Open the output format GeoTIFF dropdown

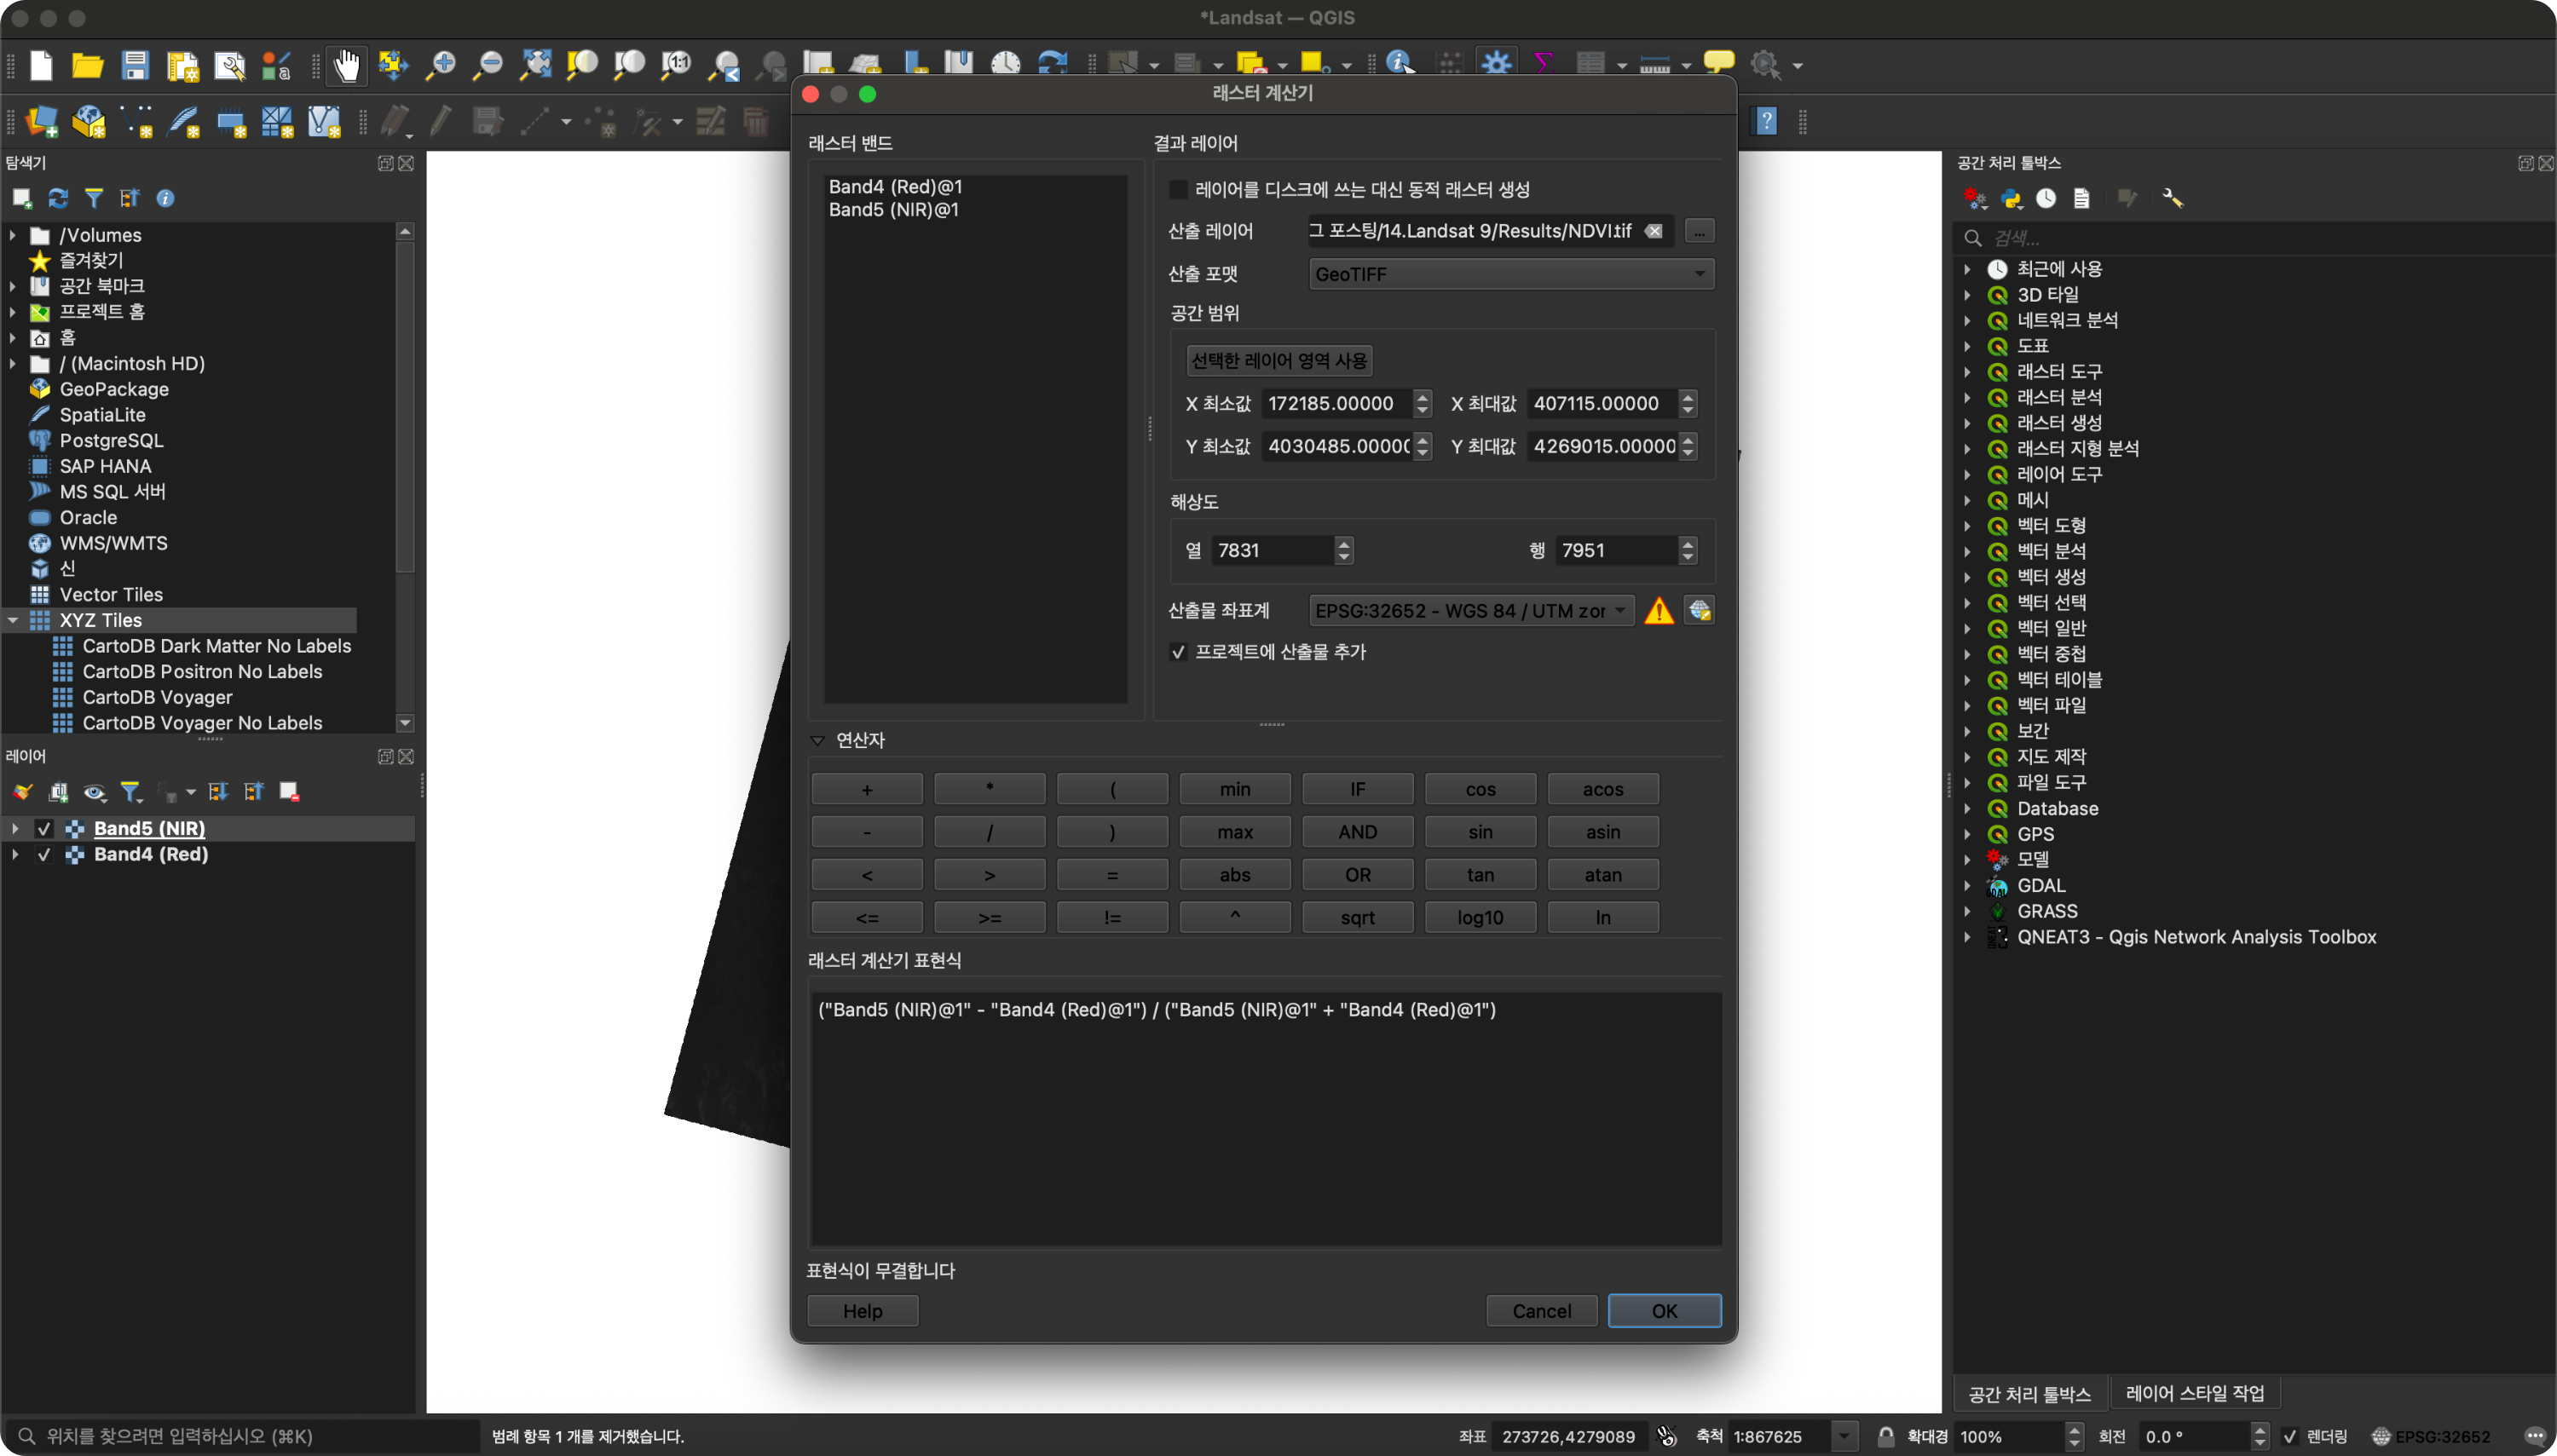[x=1509, y=274]
